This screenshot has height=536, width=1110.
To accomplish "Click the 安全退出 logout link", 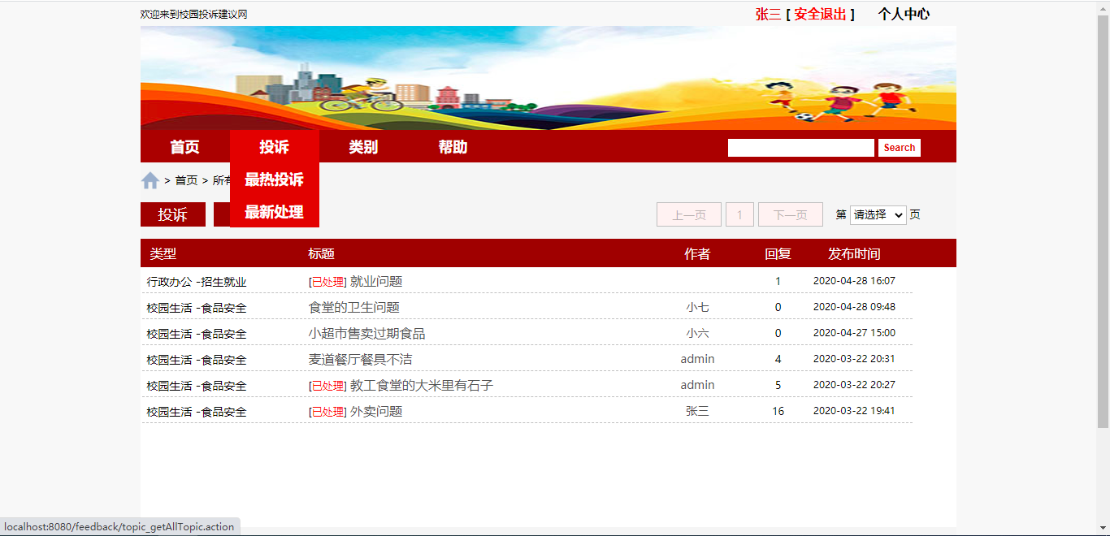I will pos(820,14).
